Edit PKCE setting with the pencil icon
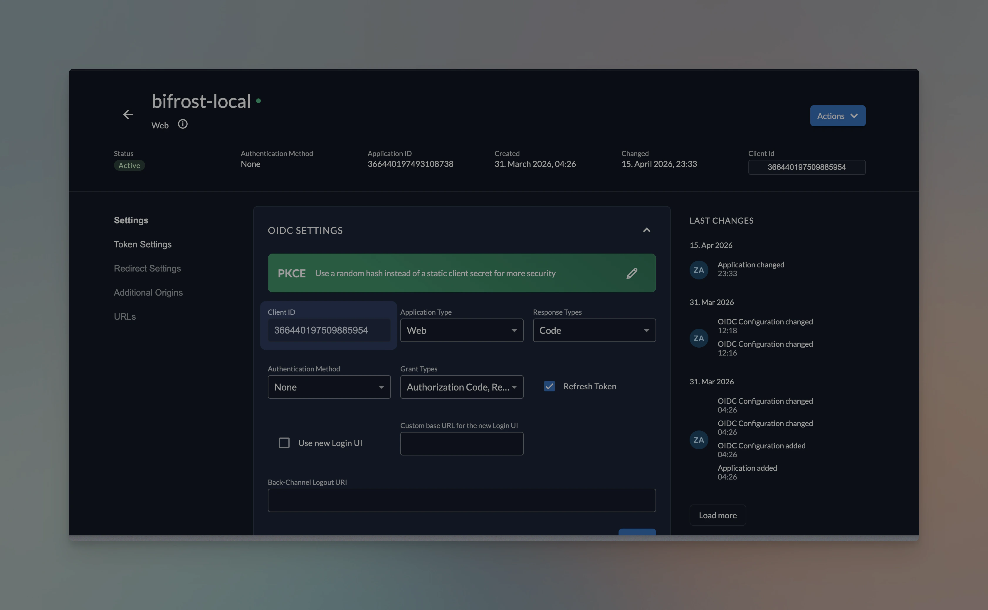The height and width of the screenshot is (610, 988). click(x=632, y=274)
